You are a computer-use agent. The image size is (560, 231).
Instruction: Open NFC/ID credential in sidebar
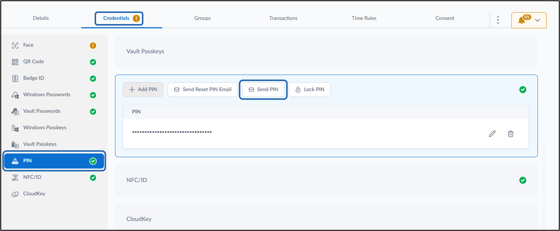[x=54, y=177]
